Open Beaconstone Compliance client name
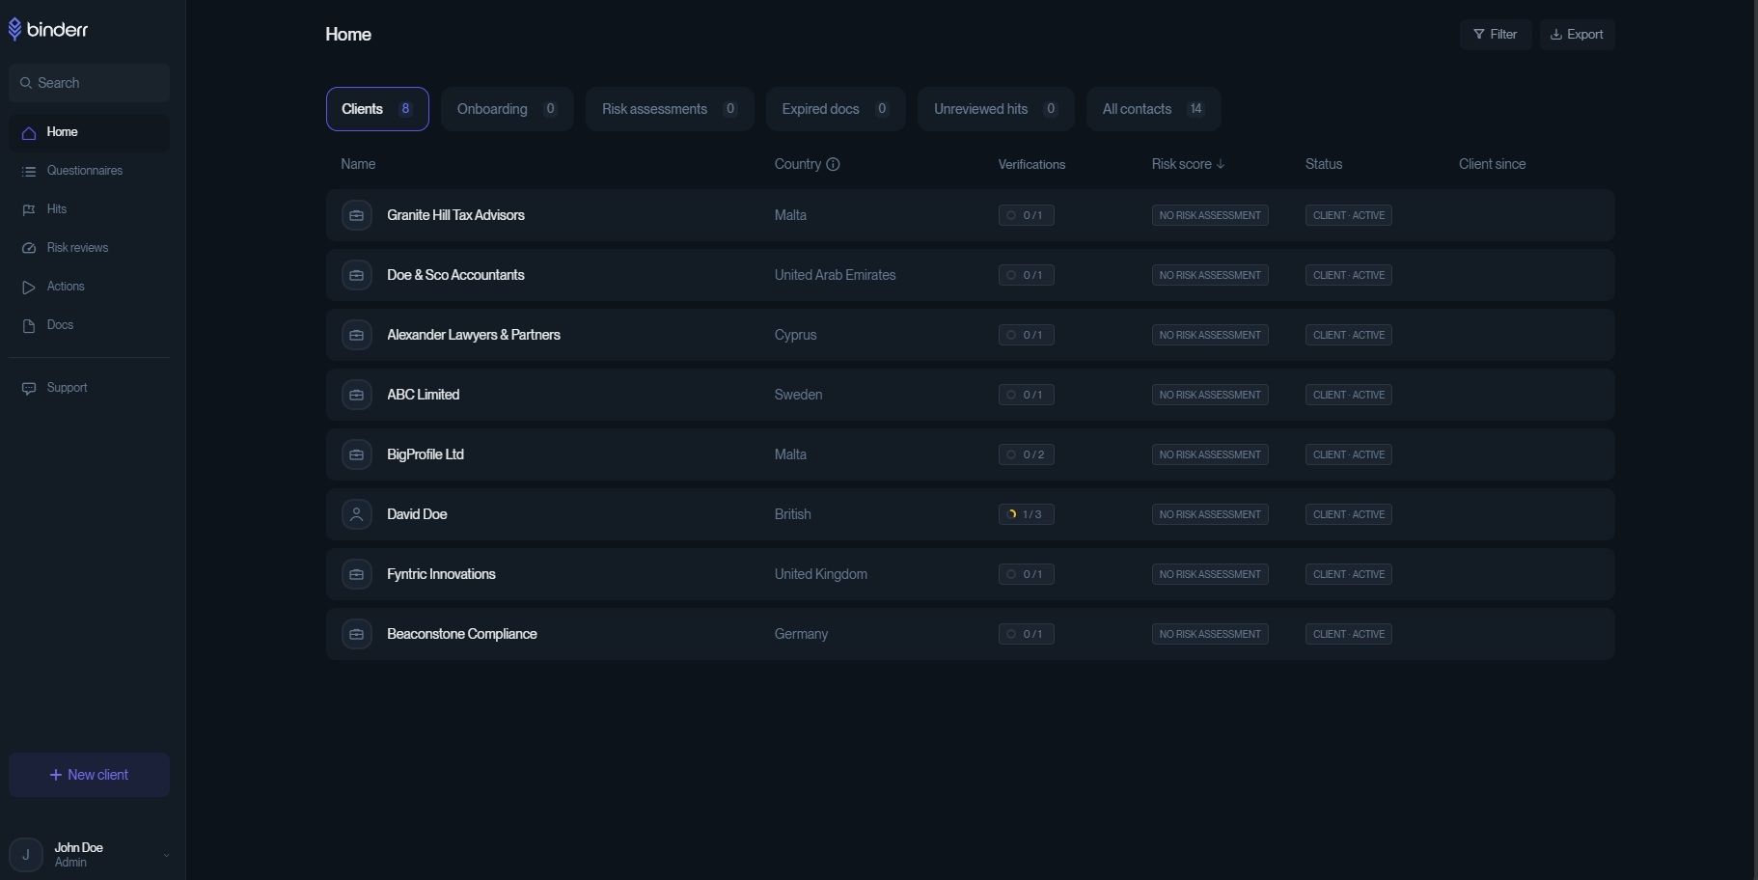 462,634
